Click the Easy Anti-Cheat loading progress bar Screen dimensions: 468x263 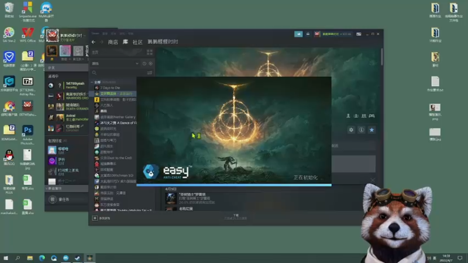click(234, 185)
